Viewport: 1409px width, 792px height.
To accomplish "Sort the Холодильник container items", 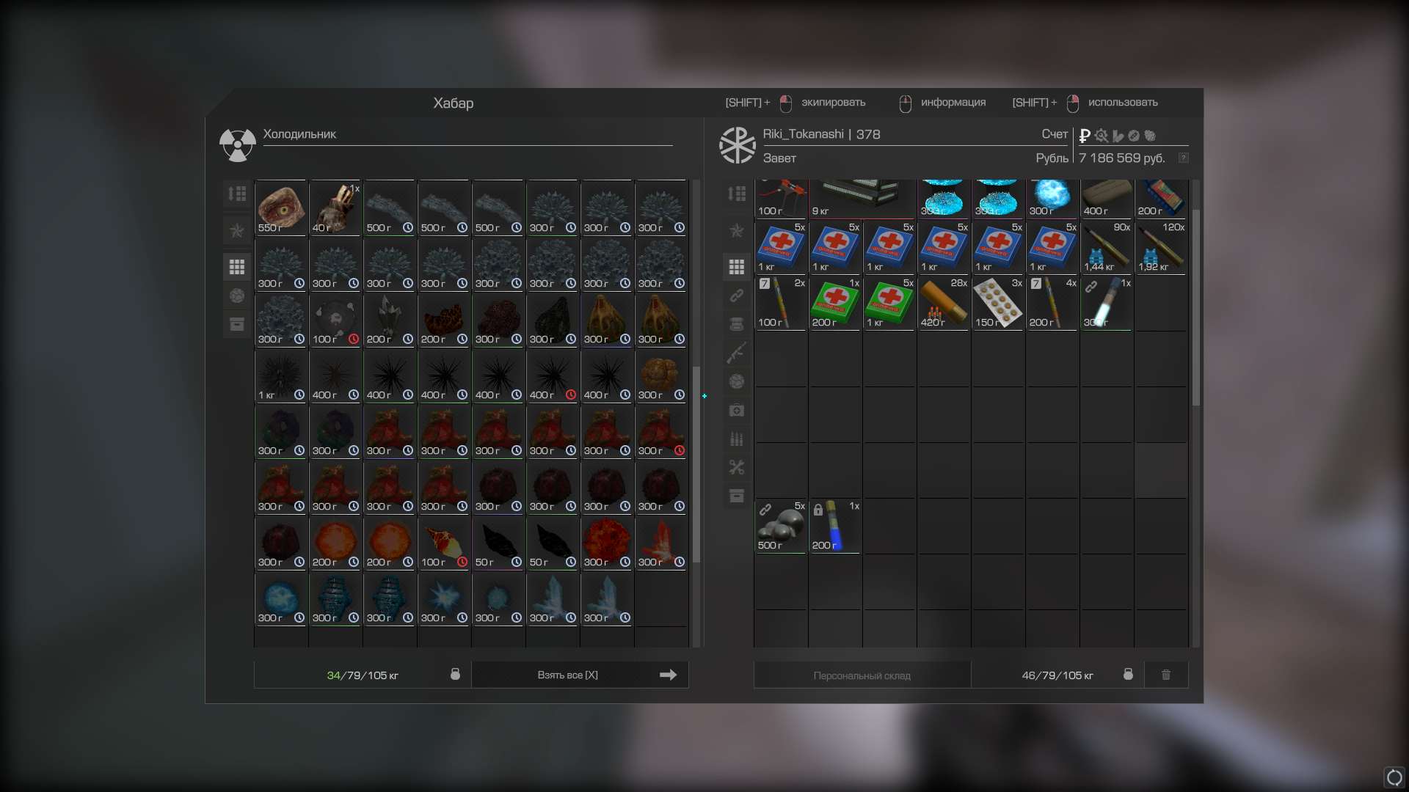I will pos(236,194).
